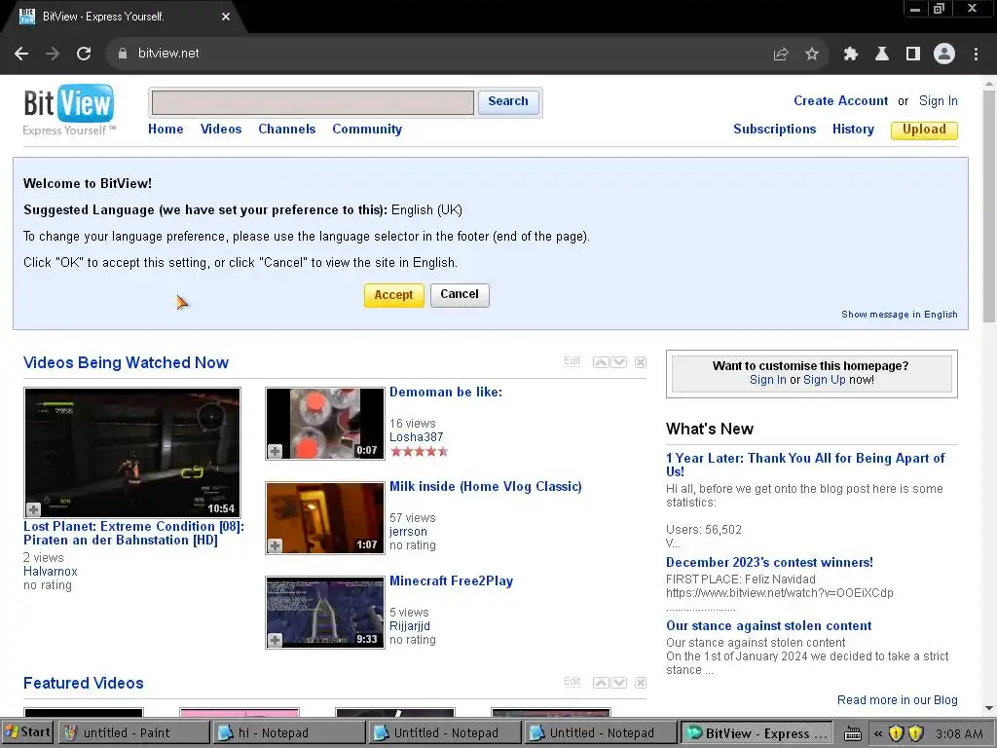
Task: Click the Create Account link
Action: pos(840,101)
